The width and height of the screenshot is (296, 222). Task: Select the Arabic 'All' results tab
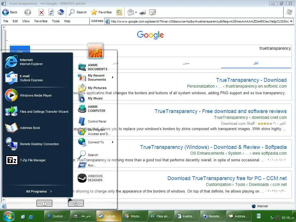(256, 63)
